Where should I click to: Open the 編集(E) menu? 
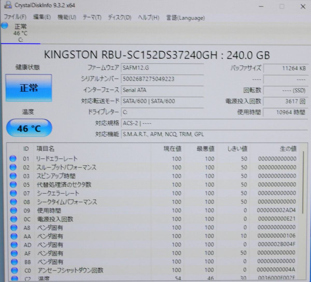pos(42,17)
